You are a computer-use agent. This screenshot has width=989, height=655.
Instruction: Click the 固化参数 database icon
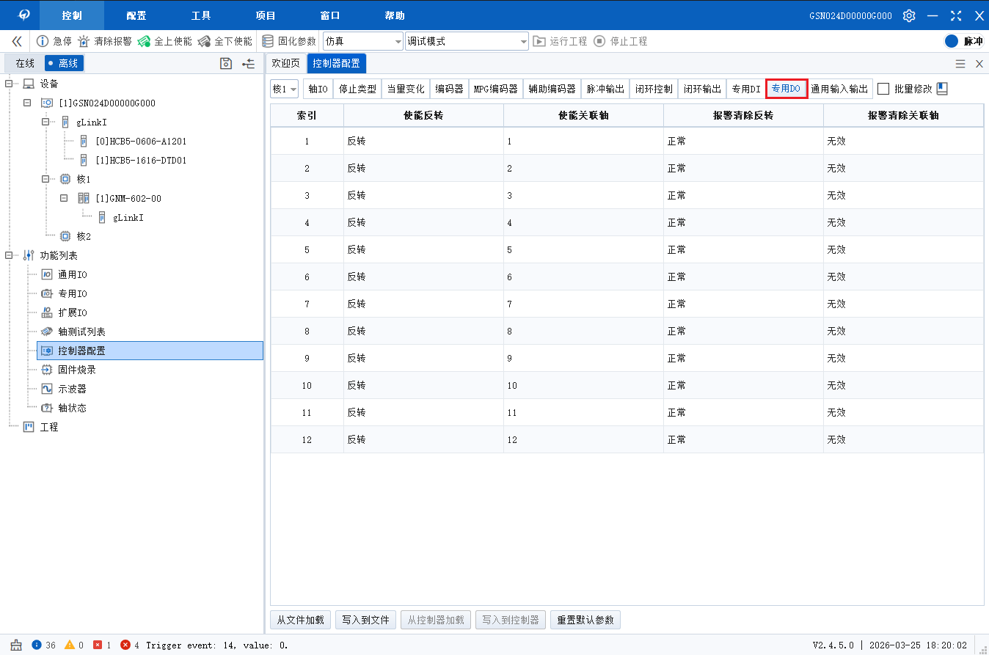click(269, 42)
